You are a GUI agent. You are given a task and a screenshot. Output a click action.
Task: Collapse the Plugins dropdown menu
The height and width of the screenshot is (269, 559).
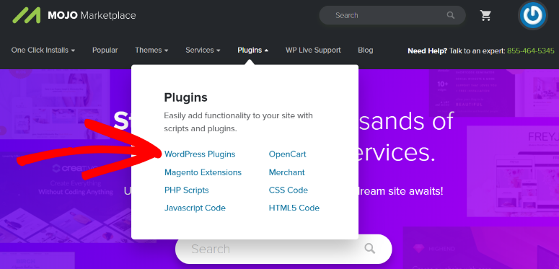(252, 50)
